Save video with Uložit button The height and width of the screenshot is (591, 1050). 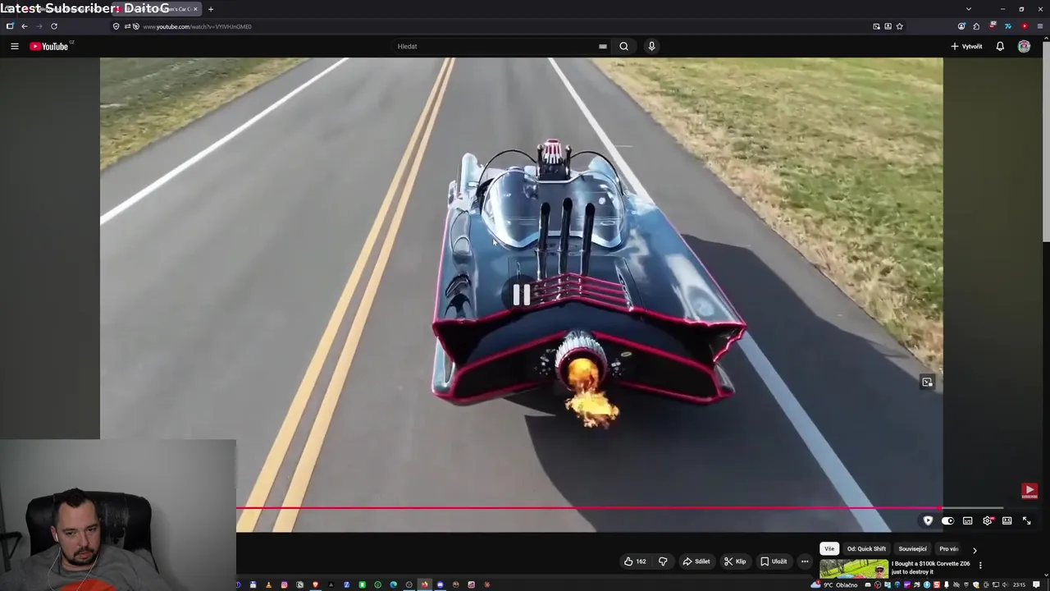click(x=774, y=561)
